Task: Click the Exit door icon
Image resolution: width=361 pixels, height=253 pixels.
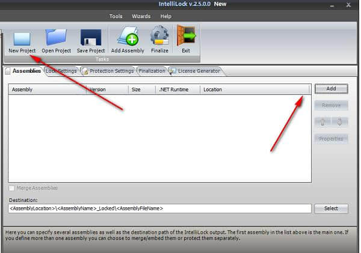Action: [186, 35]
